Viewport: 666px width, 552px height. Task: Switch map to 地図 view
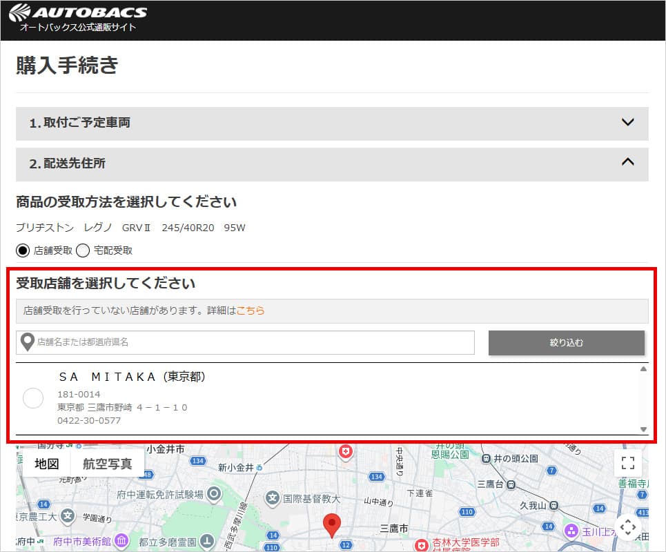coord(47,464)
